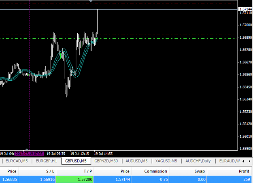This screenshot has width=253, height=183.
Task: Click the 19 Jul 14:55 time axis label
Action: pos(103,154)
